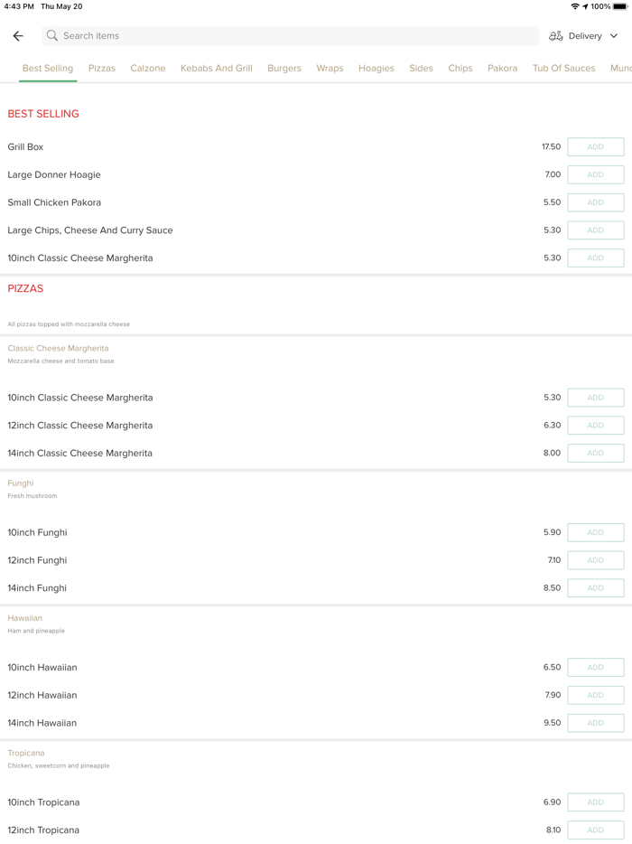Show the Tub Of Sauces tab

pyautogui.click(x=563, y=69)
